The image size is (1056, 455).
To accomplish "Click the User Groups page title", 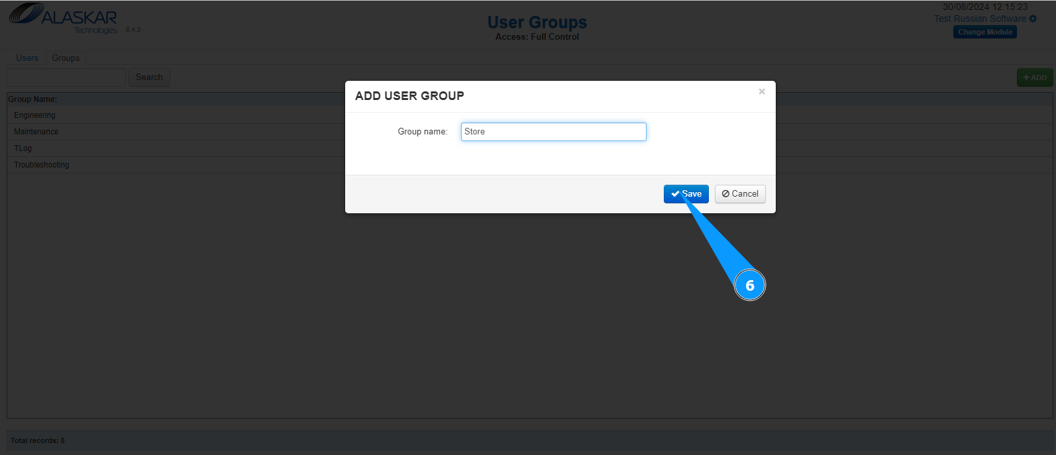I will (537, 23).
